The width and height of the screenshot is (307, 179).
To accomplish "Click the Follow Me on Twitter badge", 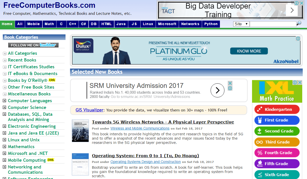I will tap(33, 45).
